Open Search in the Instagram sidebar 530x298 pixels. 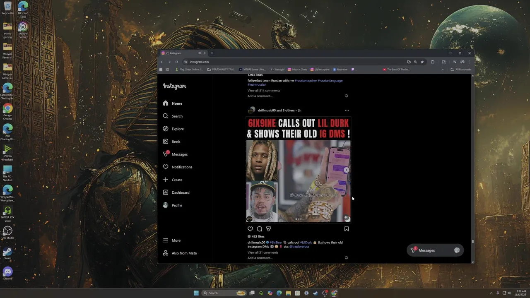[173, 116]
